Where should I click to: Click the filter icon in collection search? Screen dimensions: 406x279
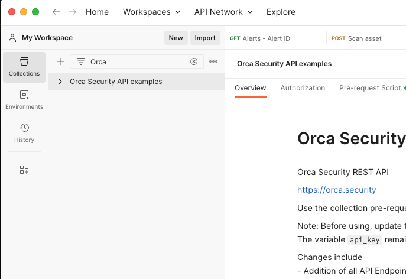81,61
